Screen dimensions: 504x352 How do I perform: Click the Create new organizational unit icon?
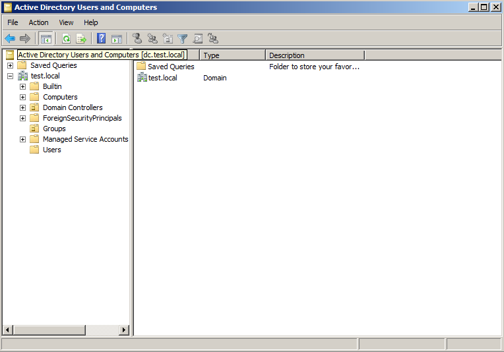point(168,38)
